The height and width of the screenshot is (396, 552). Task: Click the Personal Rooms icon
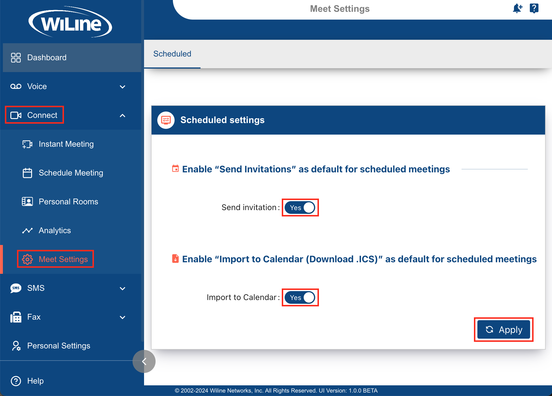click(27, 201)
